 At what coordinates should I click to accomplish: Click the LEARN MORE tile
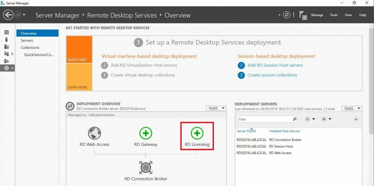[79, 77]
